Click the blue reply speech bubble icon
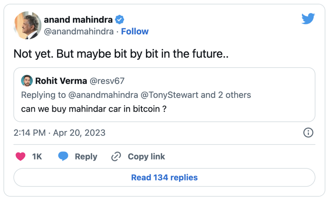Image resolution: width=330 pixels, height=201 pixels. 63,156
